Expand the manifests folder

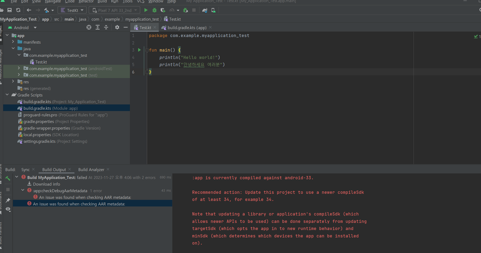tap(13, 42)
